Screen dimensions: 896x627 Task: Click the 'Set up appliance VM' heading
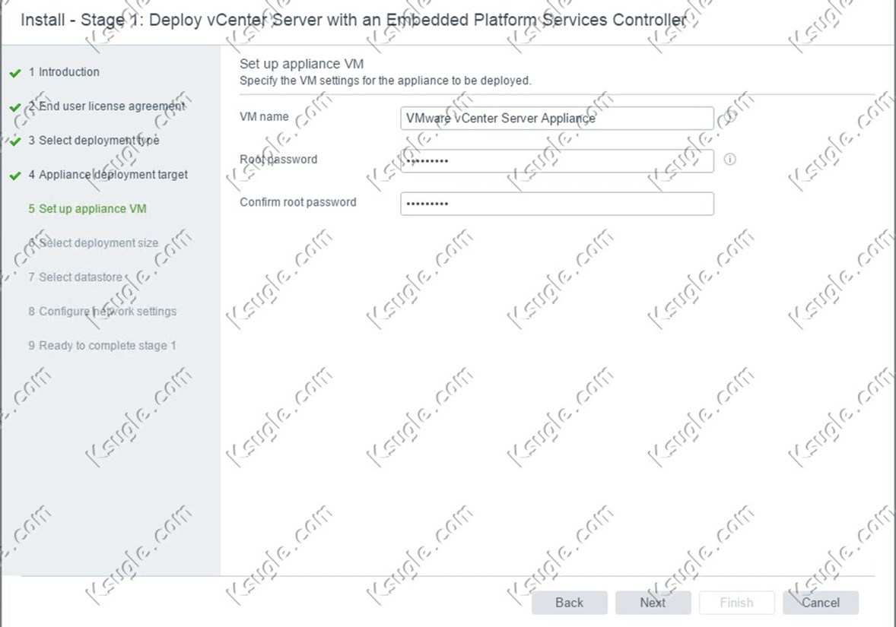pos(302,64)
